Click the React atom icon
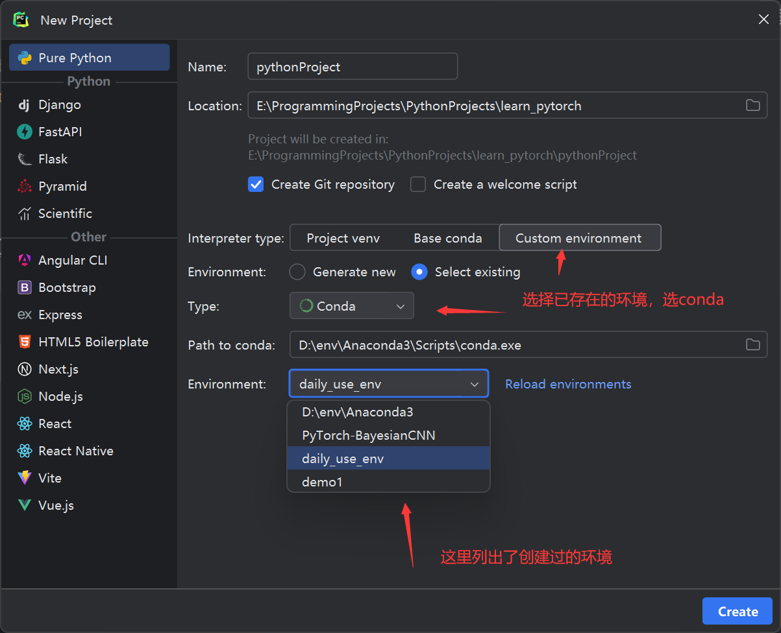The height and width of the screenshot is (633, 781). [25, 424]
